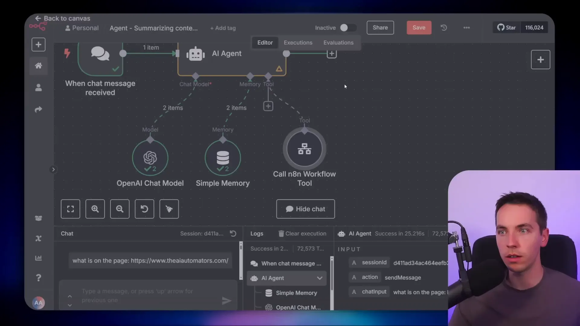Click the 2 items label on Chat Model link

click(x=173, y=108)
